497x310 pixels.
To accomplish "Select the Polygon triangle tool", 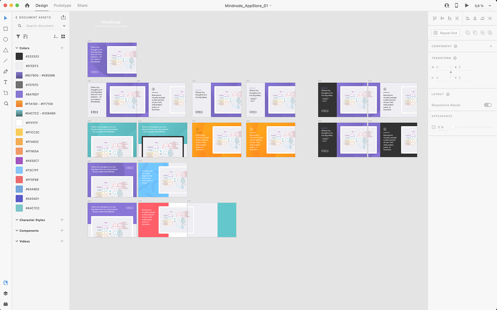I will click(x=5, y=50).
